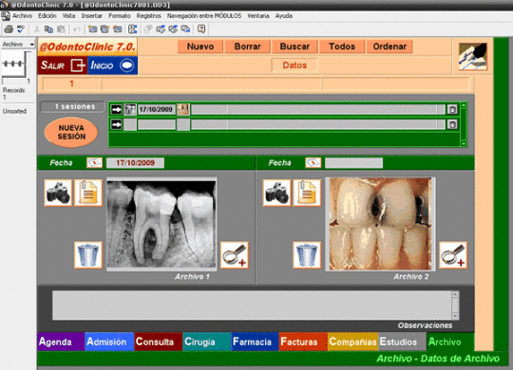Screen dimensions: 513x370
Task: Click the arrow icon on 17/10/2009 session row
Action: tap(116, 109)
